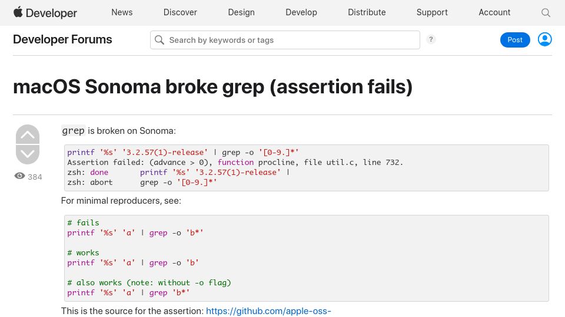Open the Design menu item
Viewport: 565px width, 317px height.
241,12
